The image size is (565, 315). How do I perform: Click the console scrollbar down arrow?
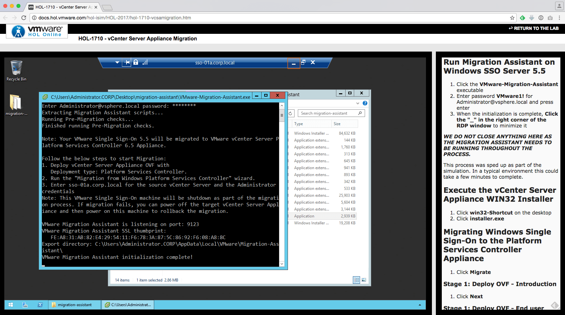point(282,264)
